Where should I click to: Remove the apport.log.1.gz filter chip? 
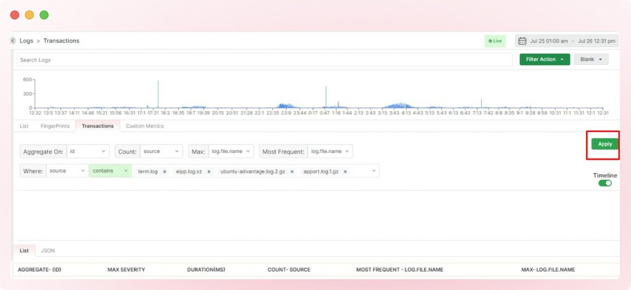(345, 171)
